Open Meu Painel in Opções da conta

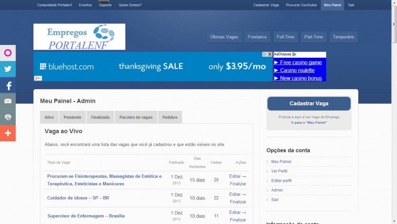[x=281, y=162]
